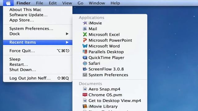198x111 pixels.
Task: Click the Get to Desktop View.mp4 file icon
Action: pyautogui.click(x=85, y=101)
